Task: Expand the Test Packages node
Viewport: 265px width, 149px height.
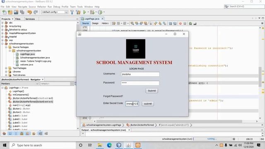Action: (6, 68)
